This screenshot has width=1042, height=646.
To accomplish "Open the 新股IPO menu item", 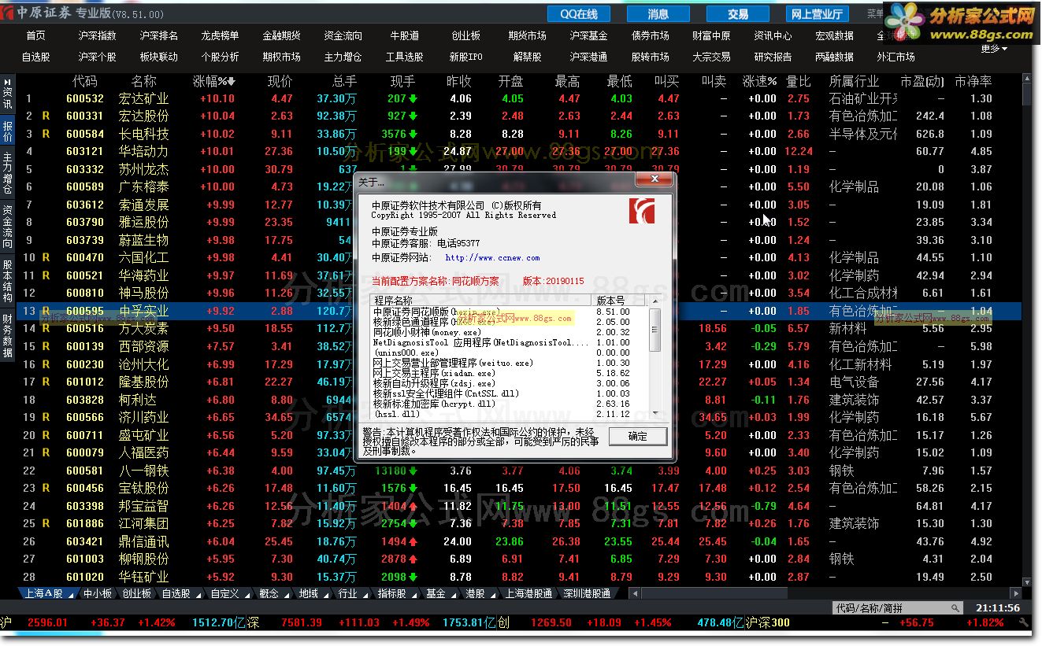I will click(x=465, y=57).
